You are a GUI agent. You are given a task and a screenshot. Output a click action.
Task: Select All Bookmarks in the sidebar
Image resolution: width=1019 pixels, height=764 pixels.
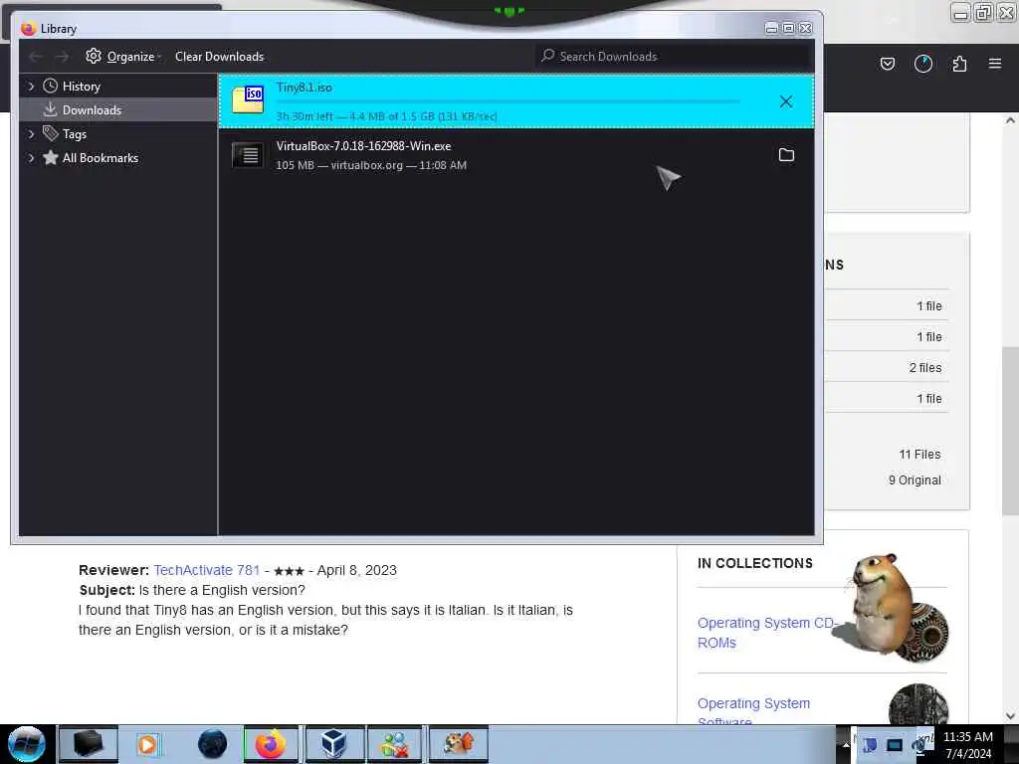[x=101, y=158]
